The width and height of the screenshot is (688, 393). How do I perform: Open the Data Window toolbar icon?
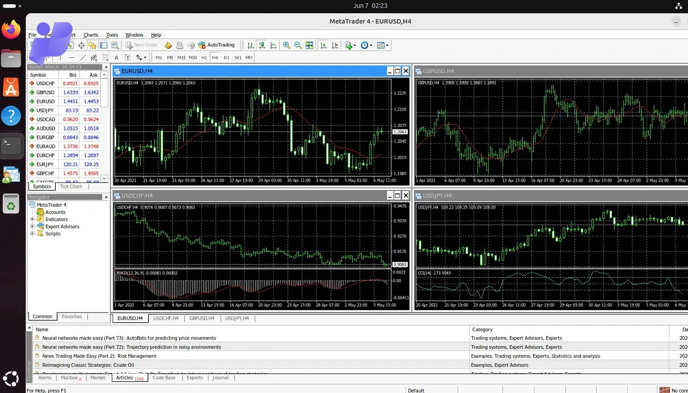tap(81, 45)
